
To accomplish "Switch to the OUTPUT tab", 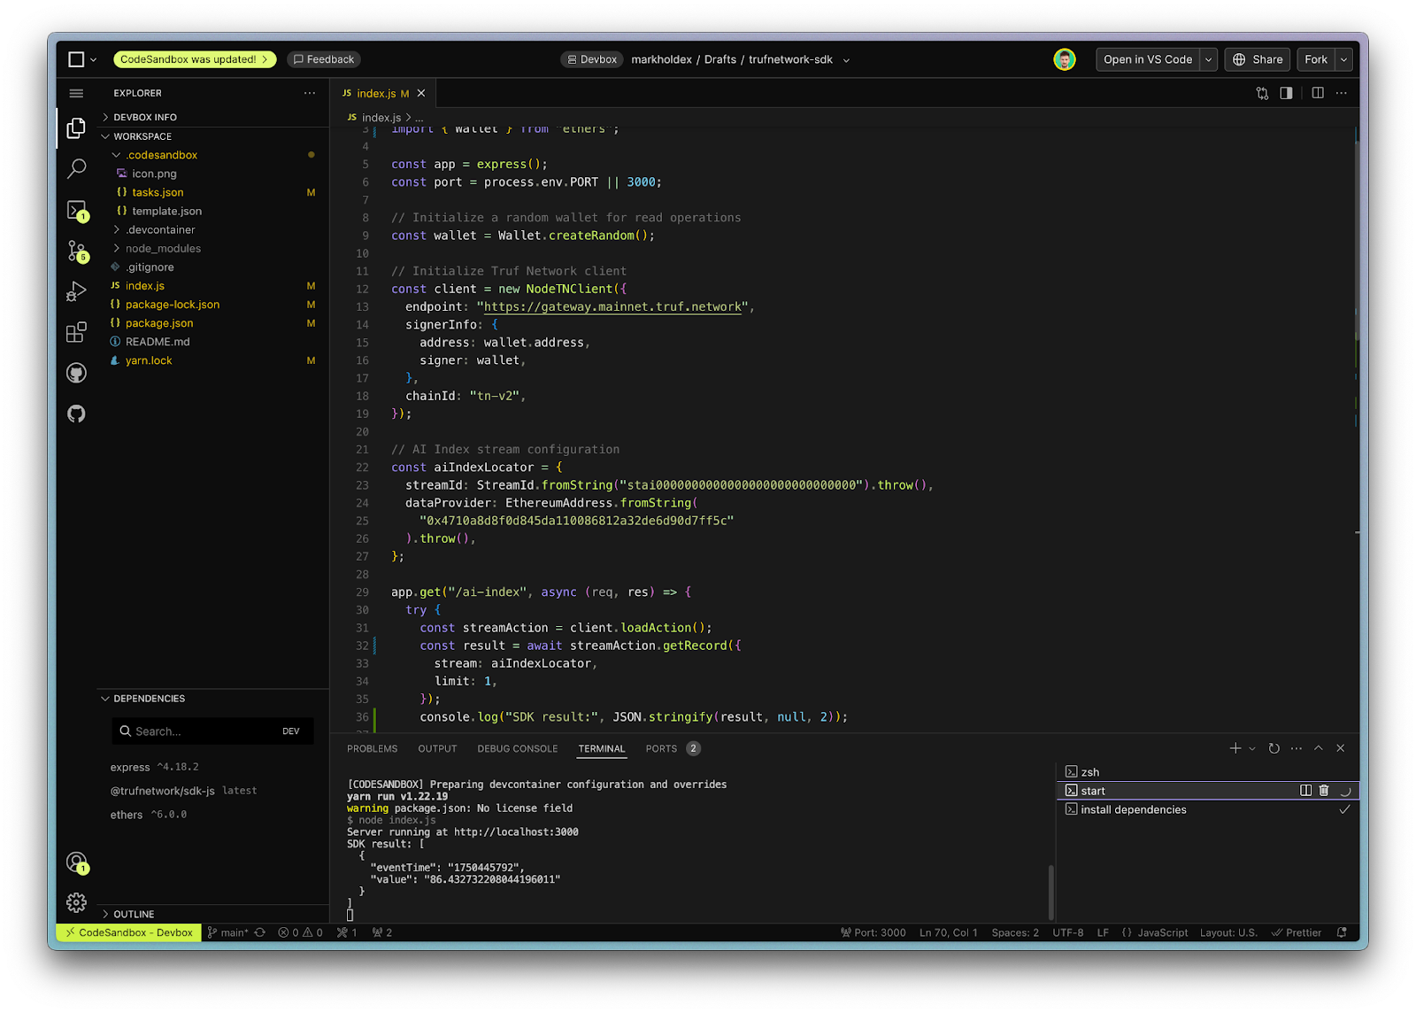I will [x=437, y=749].
